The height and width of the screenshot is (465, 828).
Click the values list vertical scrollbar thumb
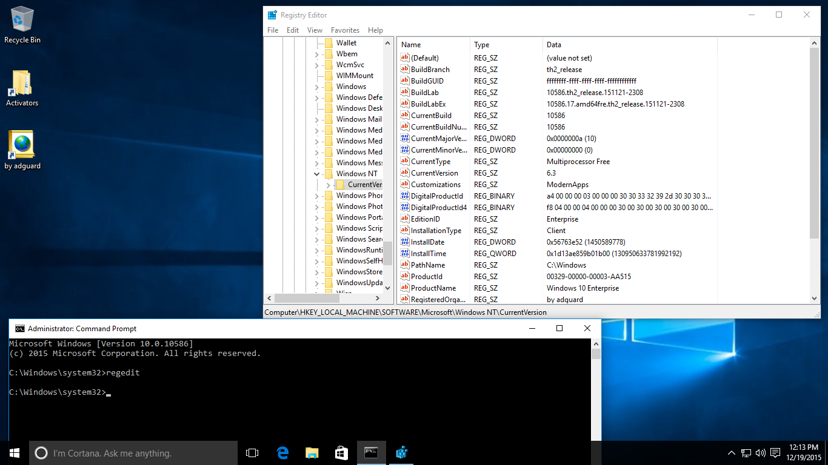(x=815, y=143)
